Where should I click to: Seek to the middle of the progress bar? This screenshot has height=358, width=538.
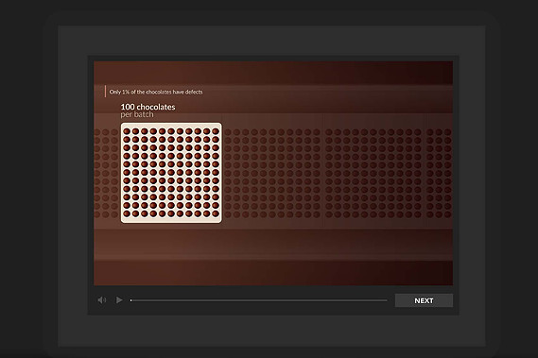click(x=259, y=300)
